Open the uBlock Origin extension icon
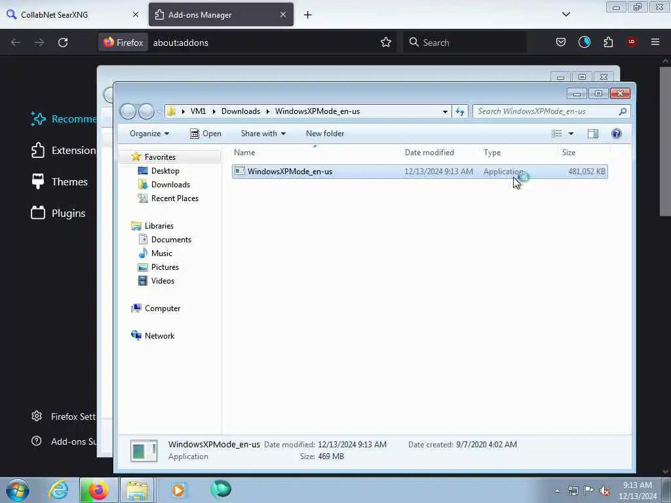This screenshot has width=671, height=503. click(631, 42)
